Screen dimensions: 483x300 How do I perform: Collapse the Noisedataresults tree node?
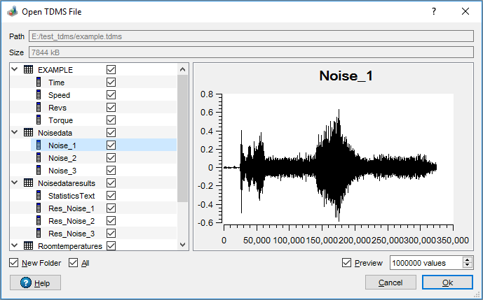[14, 183]
